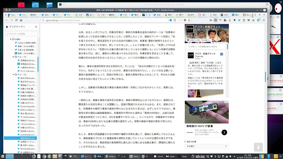
Task: Close the bookmarks sidebar with X
Action: [x=36, y=26]
